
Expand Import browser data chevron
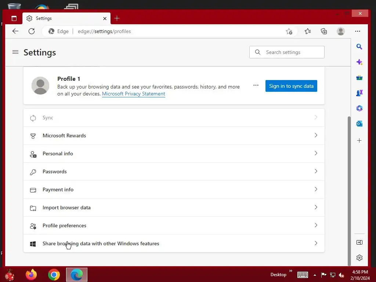pos(316,207)
